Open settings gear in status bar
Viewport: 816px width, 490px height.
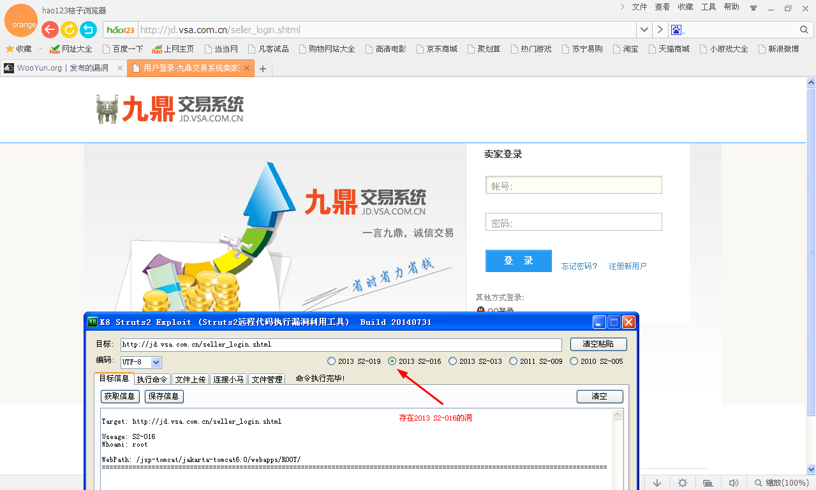click(683, 483)
